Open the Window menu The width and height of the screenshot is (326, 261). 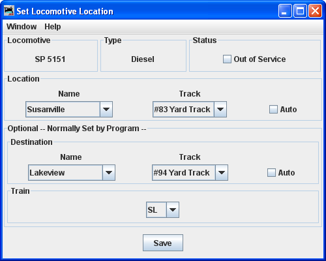click(x=22, y=27)
